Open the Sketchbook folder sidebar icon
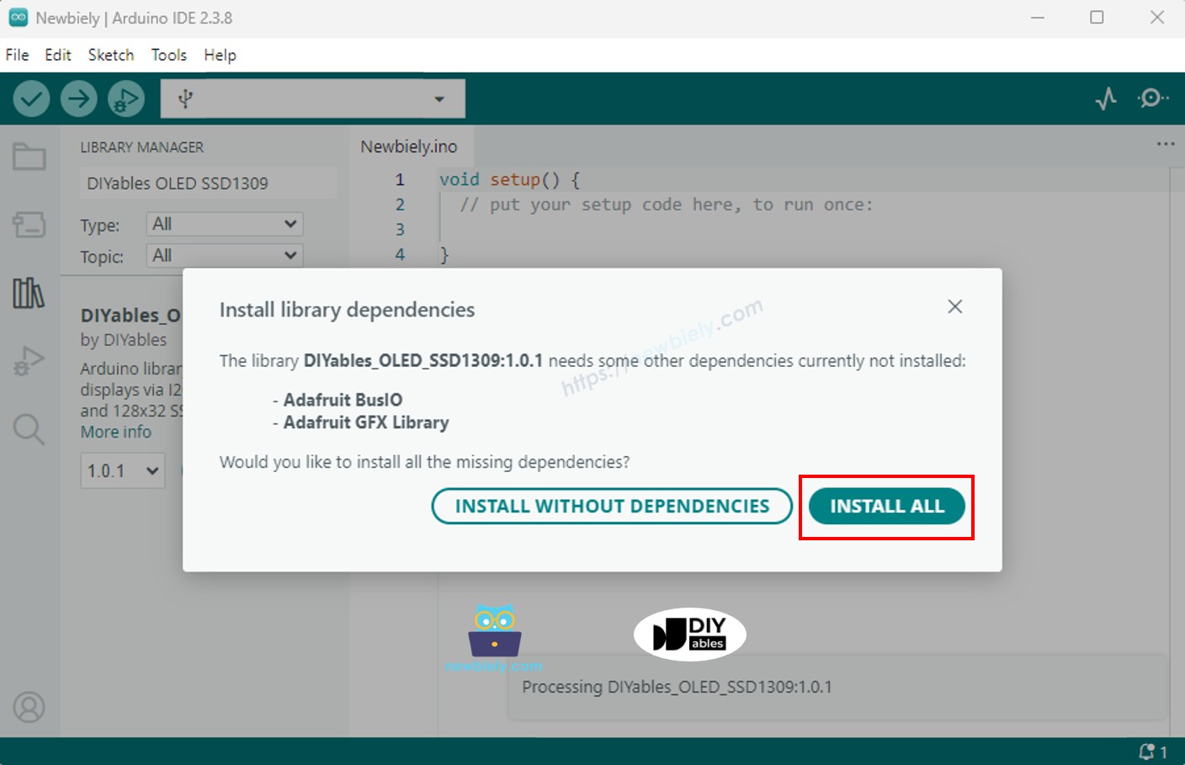1185x765 pixels. [x=29, y=157]
